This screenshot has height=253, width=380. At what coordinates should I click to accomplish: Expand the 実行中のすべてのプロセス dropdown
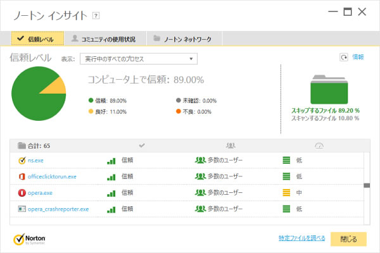click(139, 59)
